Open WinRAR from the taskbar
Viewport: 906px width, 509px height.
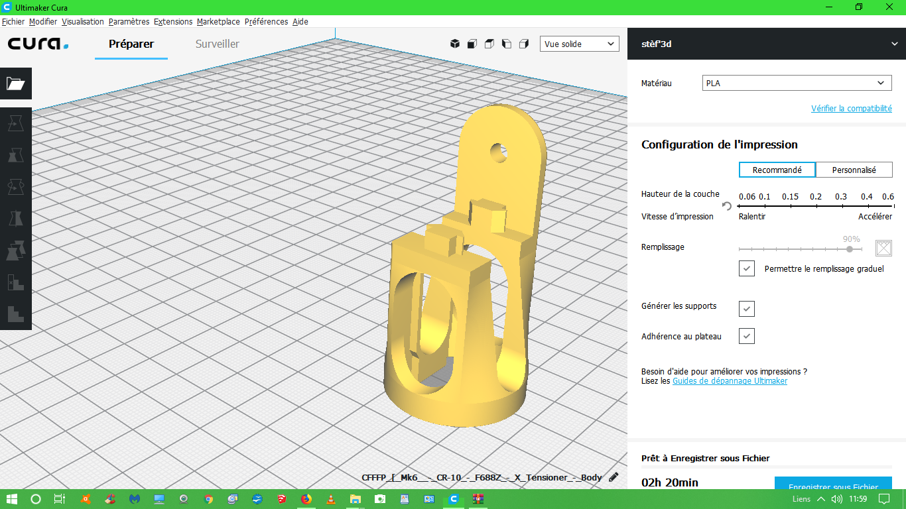pos(478,498)
